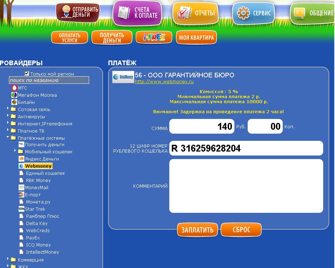Open the i-Free tab

click(154, 37)
